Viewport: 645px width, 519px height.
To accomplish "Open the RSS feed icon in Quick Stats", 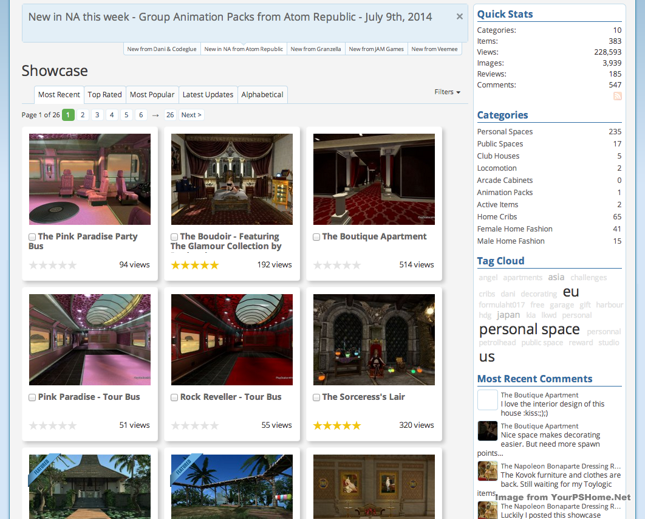I will click(618, 96).
